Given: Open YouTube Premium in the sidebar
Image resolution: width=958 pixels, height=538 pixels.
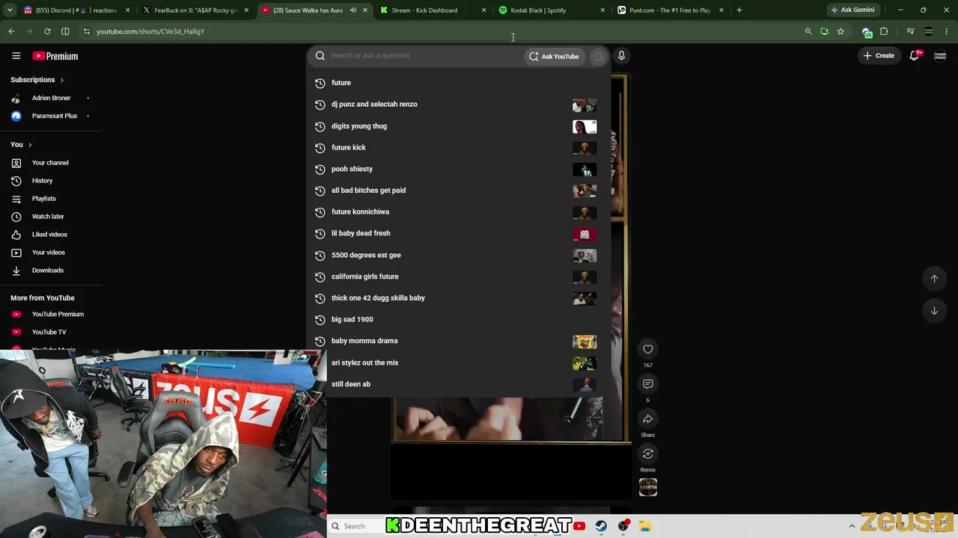Looking at the screenshot, I should pyautogui.click(x=52, y=315).
